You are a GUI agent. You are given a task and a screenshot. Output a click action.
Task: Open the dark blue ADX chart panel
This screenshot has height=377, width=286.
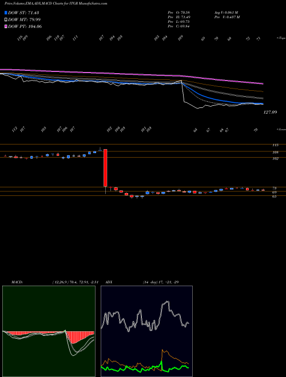(146, 331)
